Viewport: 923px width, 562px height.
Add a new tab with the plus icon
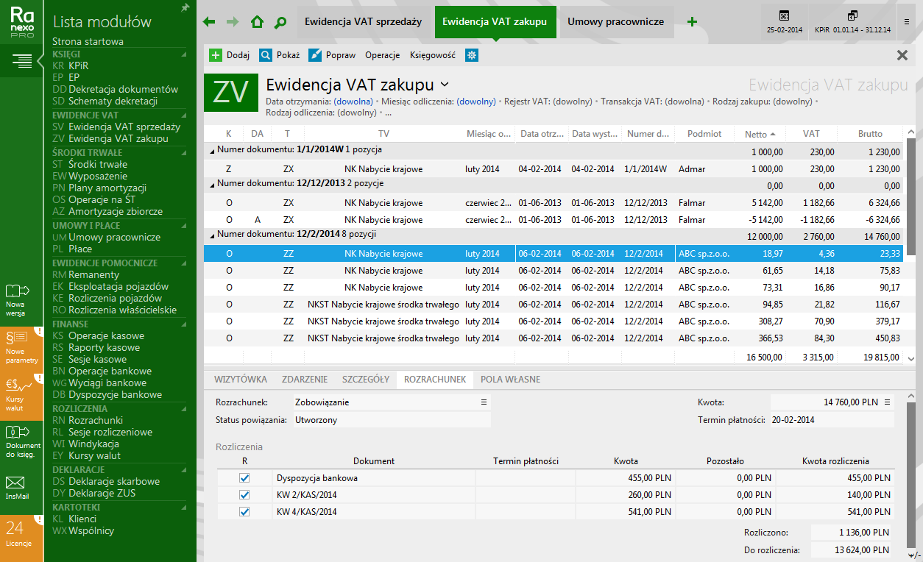tap(692, 22)
